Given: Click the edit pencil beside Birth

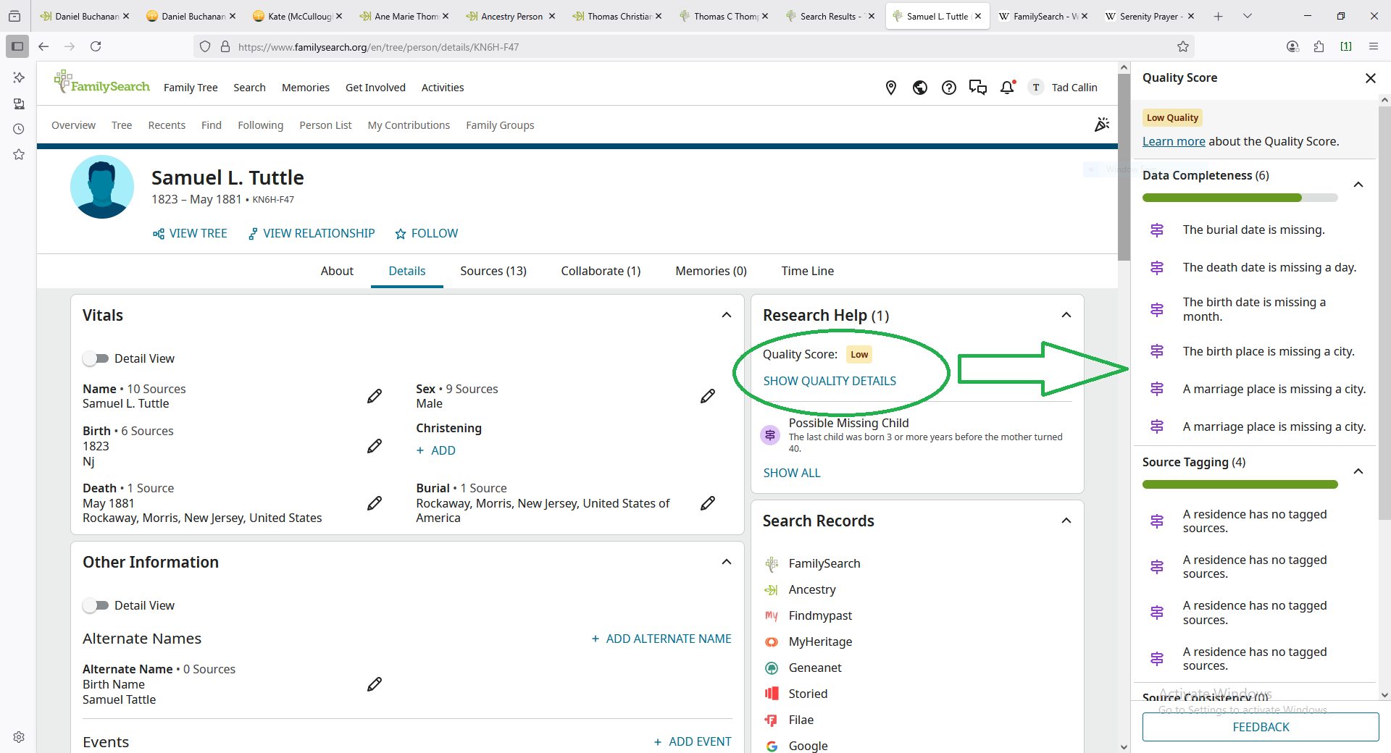Looking at the screenshot, I should [375, 446].
